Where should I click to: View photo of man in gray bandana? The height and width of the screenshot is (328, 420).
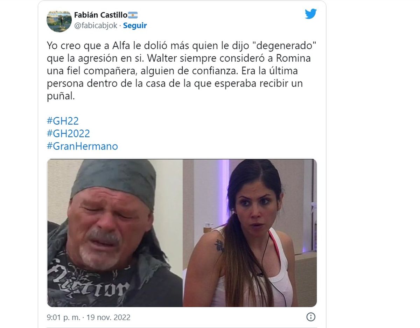115,233
